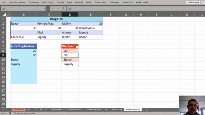This screenshot has height=115, width=205.
Task: Switch to the Formuły tab
Action: point(60,2)
